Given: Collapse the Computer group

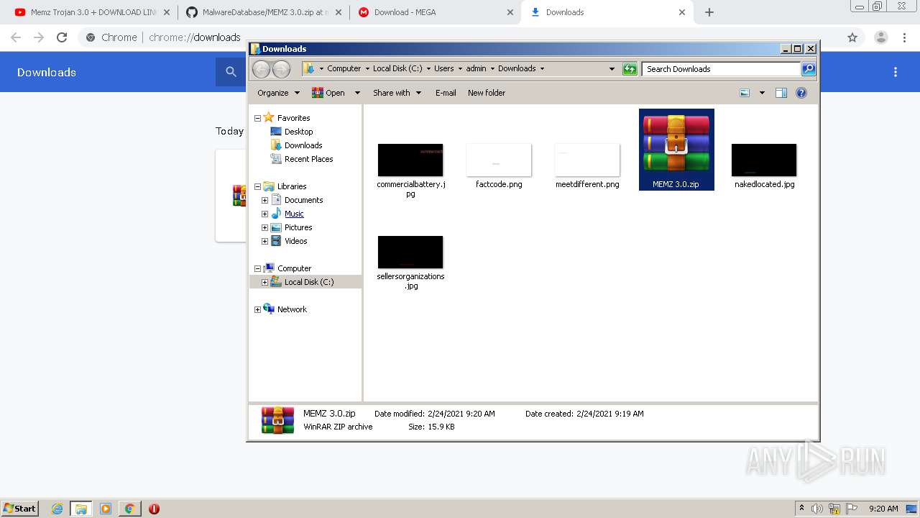Looking at the screenshot, I should pyautogui.click(x=257, y=268).
